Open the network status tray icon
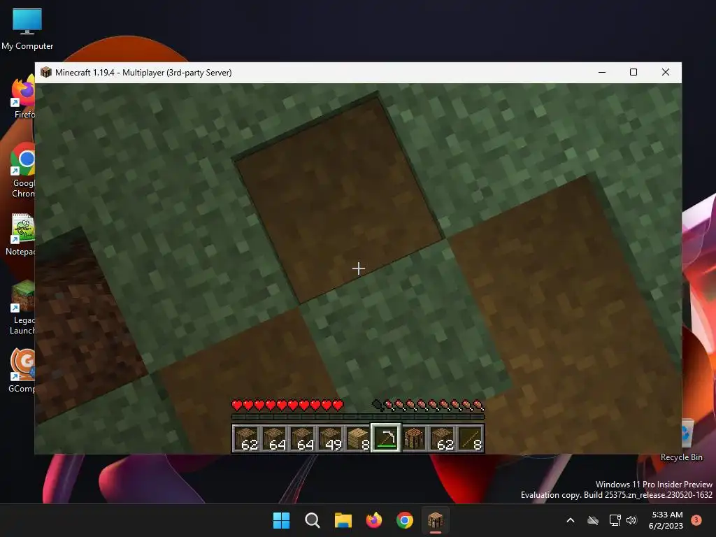 pos(615,520)
